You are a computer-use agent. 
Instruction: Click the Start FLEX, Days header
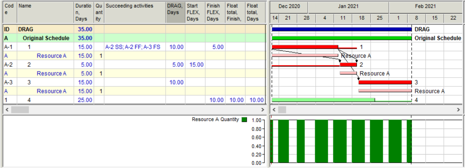(x=195, y=12)
